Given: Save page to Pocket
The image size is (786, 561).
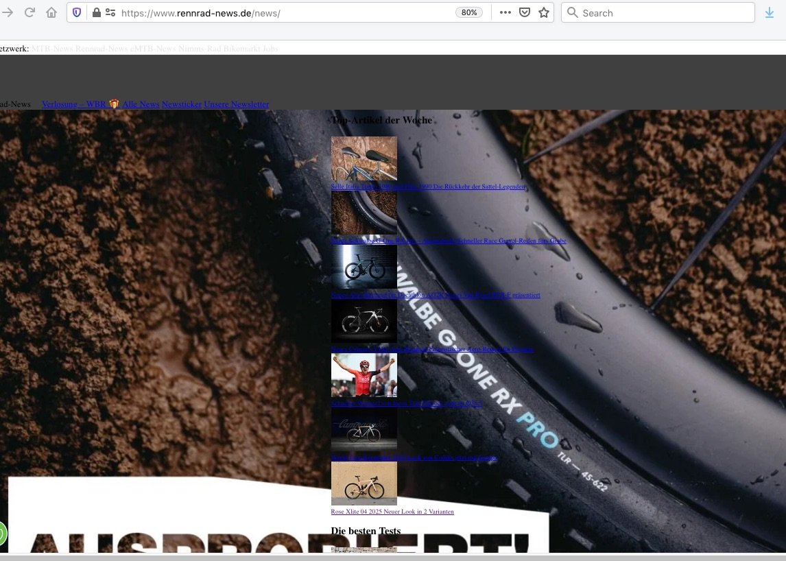Looking at the screenshot, I should [x=524, y=12].
